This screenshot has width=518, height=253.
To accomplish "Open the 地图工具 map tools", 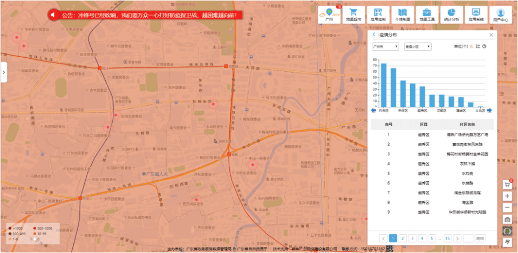I will pos(426,15).
